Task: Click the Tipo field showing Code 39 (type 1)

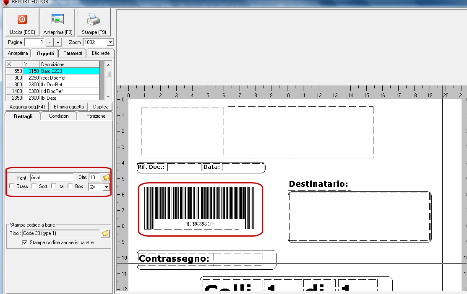Action: pyautogui.click(x=61, y=233)
